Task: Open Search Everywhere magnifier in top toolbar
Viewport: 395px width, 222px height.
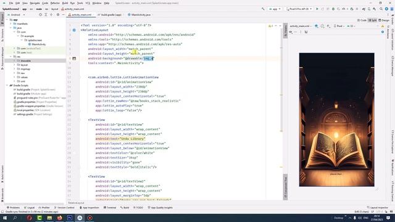Action: pos(381,9)
